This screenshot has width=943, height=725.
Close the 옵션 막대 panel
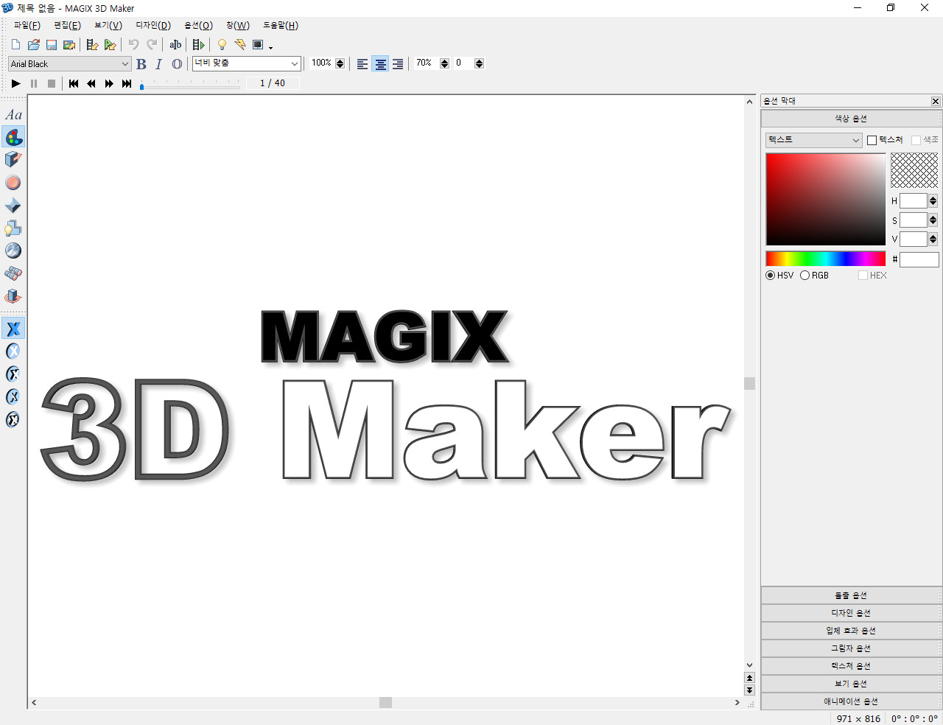pos(936,102)
